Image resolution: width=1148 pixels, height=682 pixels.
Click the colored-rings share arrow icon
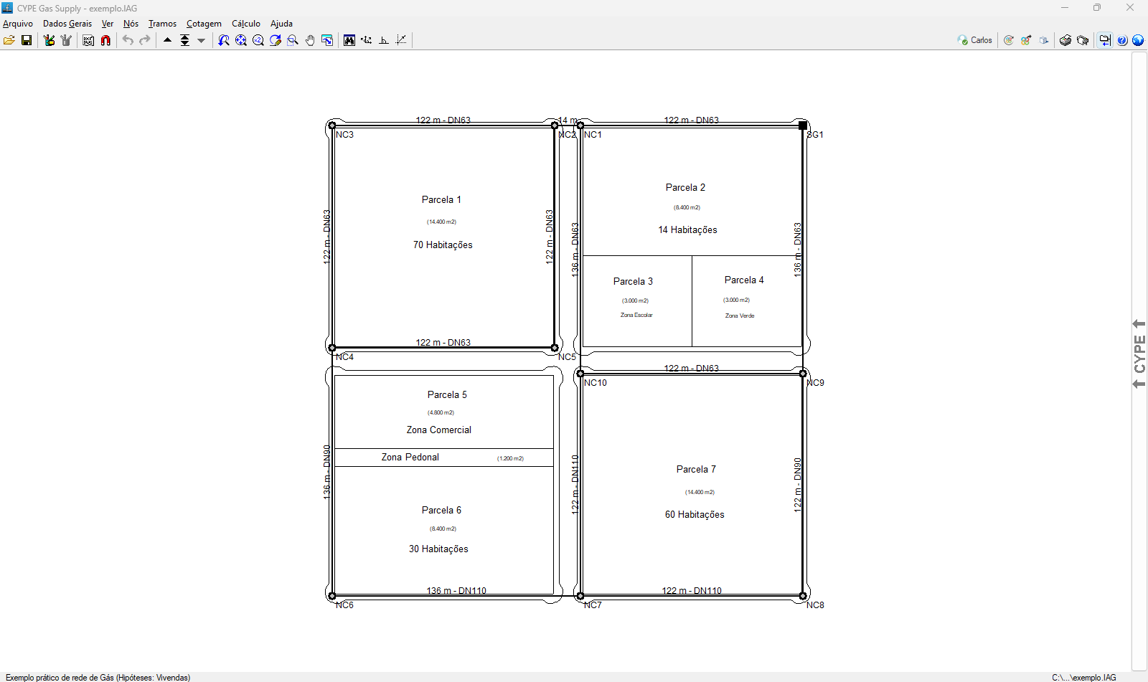pos(1026,40)
